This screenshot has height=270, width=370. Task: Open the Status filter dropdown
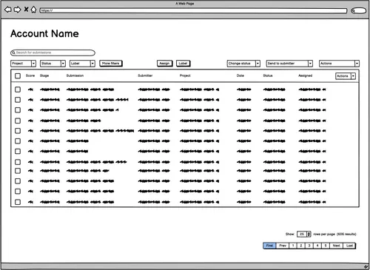click(x=53, y=64)
